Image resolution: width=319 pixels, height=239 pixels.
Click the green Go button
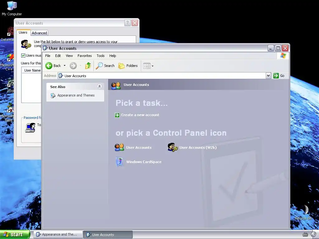click(x=279, y=76)
